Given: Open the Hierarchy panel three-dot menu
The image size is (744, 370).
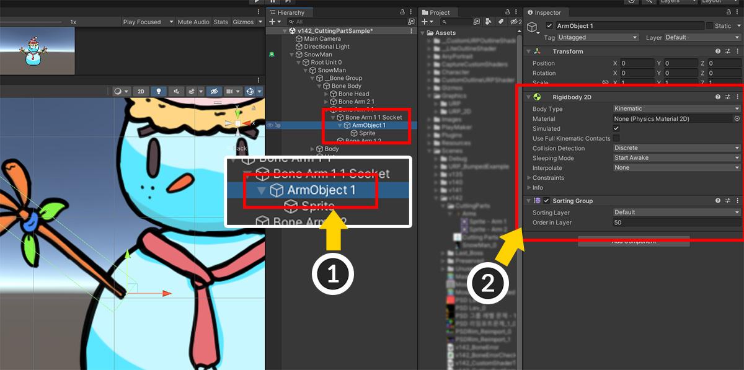Looking at the screenshot, I should [412, 12].
